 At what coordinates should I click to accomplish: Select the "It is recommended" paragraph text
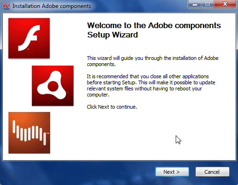(151, 85)
